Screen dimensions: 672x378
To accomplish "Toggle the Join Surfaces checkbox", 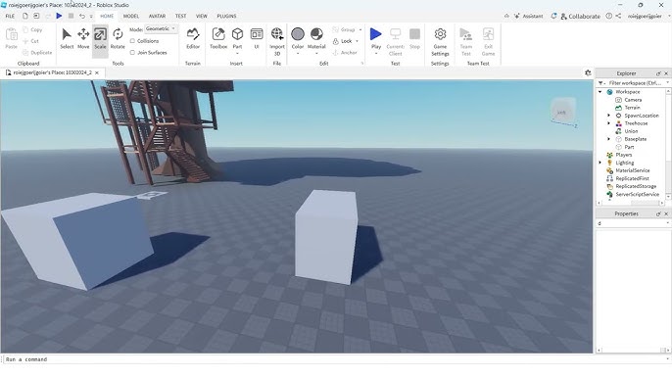I will point(132,52).
